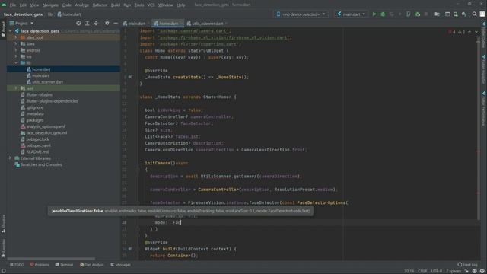This screenshot has height=274, width=487.
Task: Select main.dart in project tree
Action: 40,75
